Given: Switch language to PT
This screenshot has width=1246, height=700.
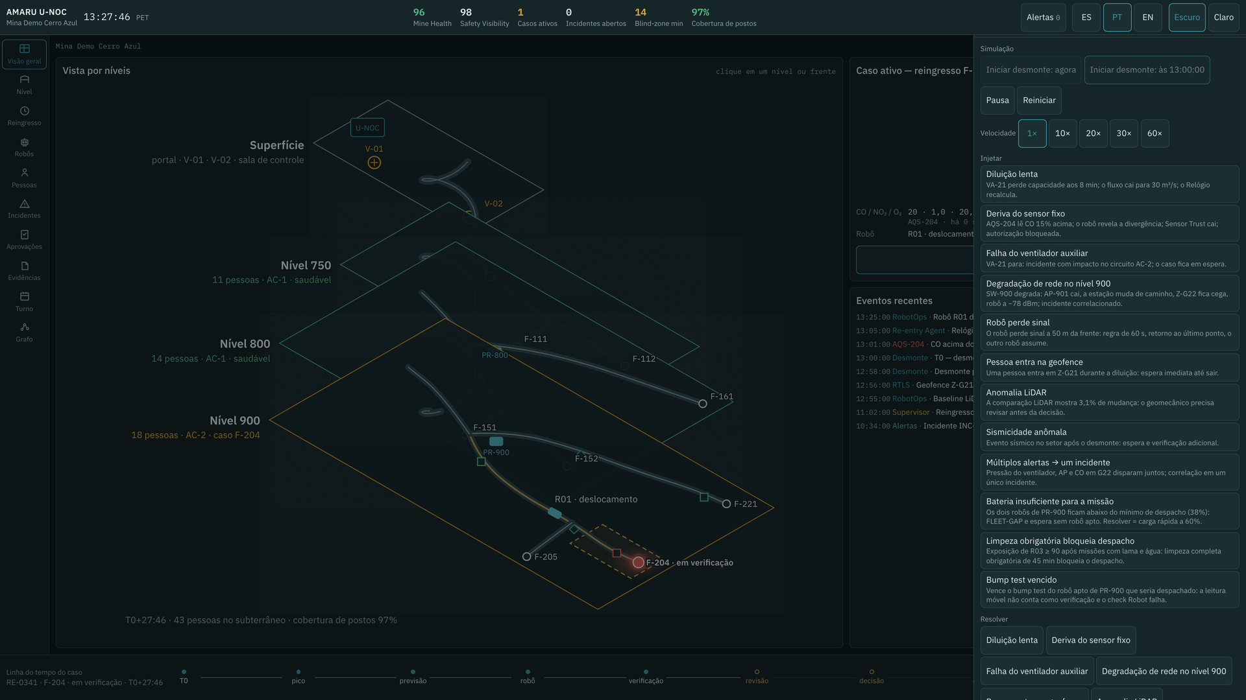Looking at the screenshot, I should click(x=1117, y=17).
